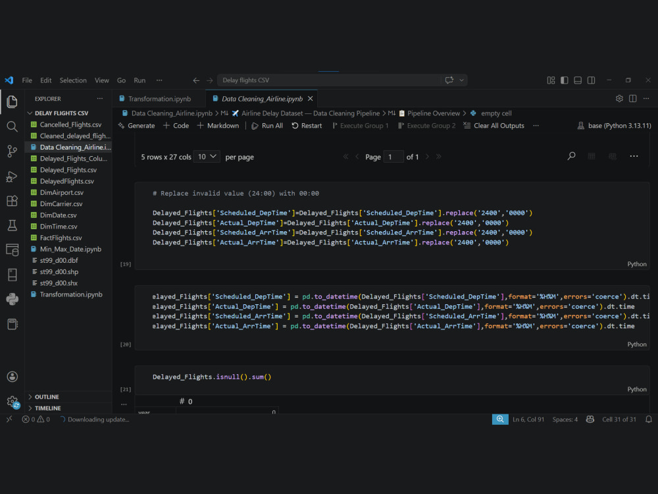Viewport: 658px width, 494px height.
Task: Add a Code cell
Action: [176, 126]
